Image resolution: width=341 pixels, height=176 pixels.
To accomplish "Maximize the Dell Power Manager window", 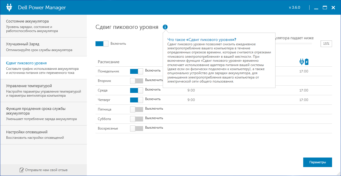I will tap(325, 8).
